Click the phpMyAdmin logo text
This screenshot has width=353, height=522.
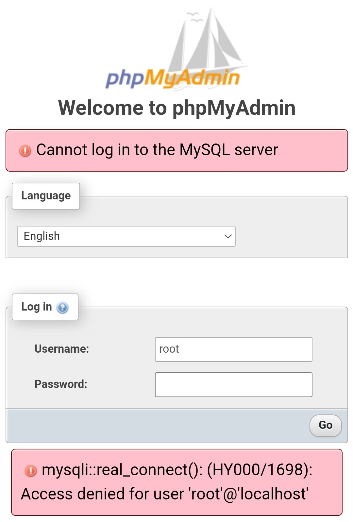click(x=173, y=78)
